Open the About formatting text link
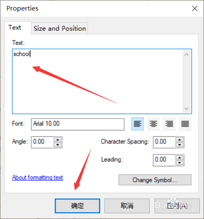The width and height of the screenshot is (204, 219). 38,178
